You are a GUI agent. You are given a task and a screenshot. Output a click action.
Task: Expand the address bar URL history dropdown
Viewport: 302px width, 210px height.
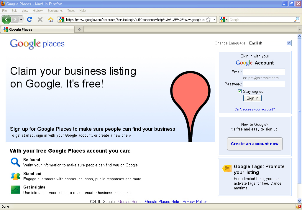214,19
